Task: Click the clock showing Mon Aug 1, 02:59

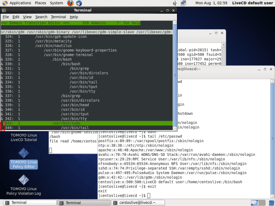Action: pyautogui.click(x=211, y=3)
